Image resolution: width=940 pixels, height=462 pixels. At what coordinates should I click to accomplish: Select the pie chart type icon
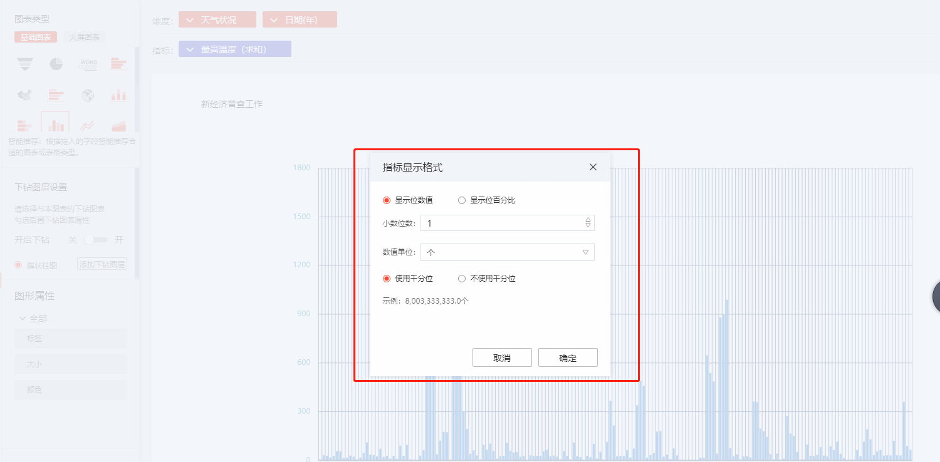click(56, 63)
